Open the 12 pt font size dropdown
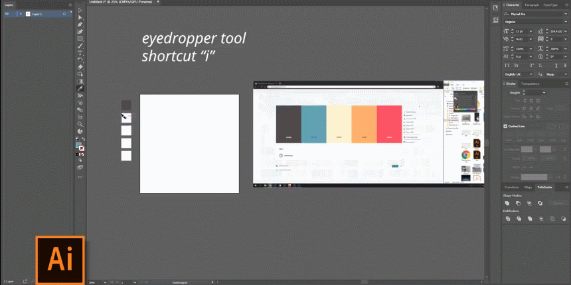 [531, 31]
